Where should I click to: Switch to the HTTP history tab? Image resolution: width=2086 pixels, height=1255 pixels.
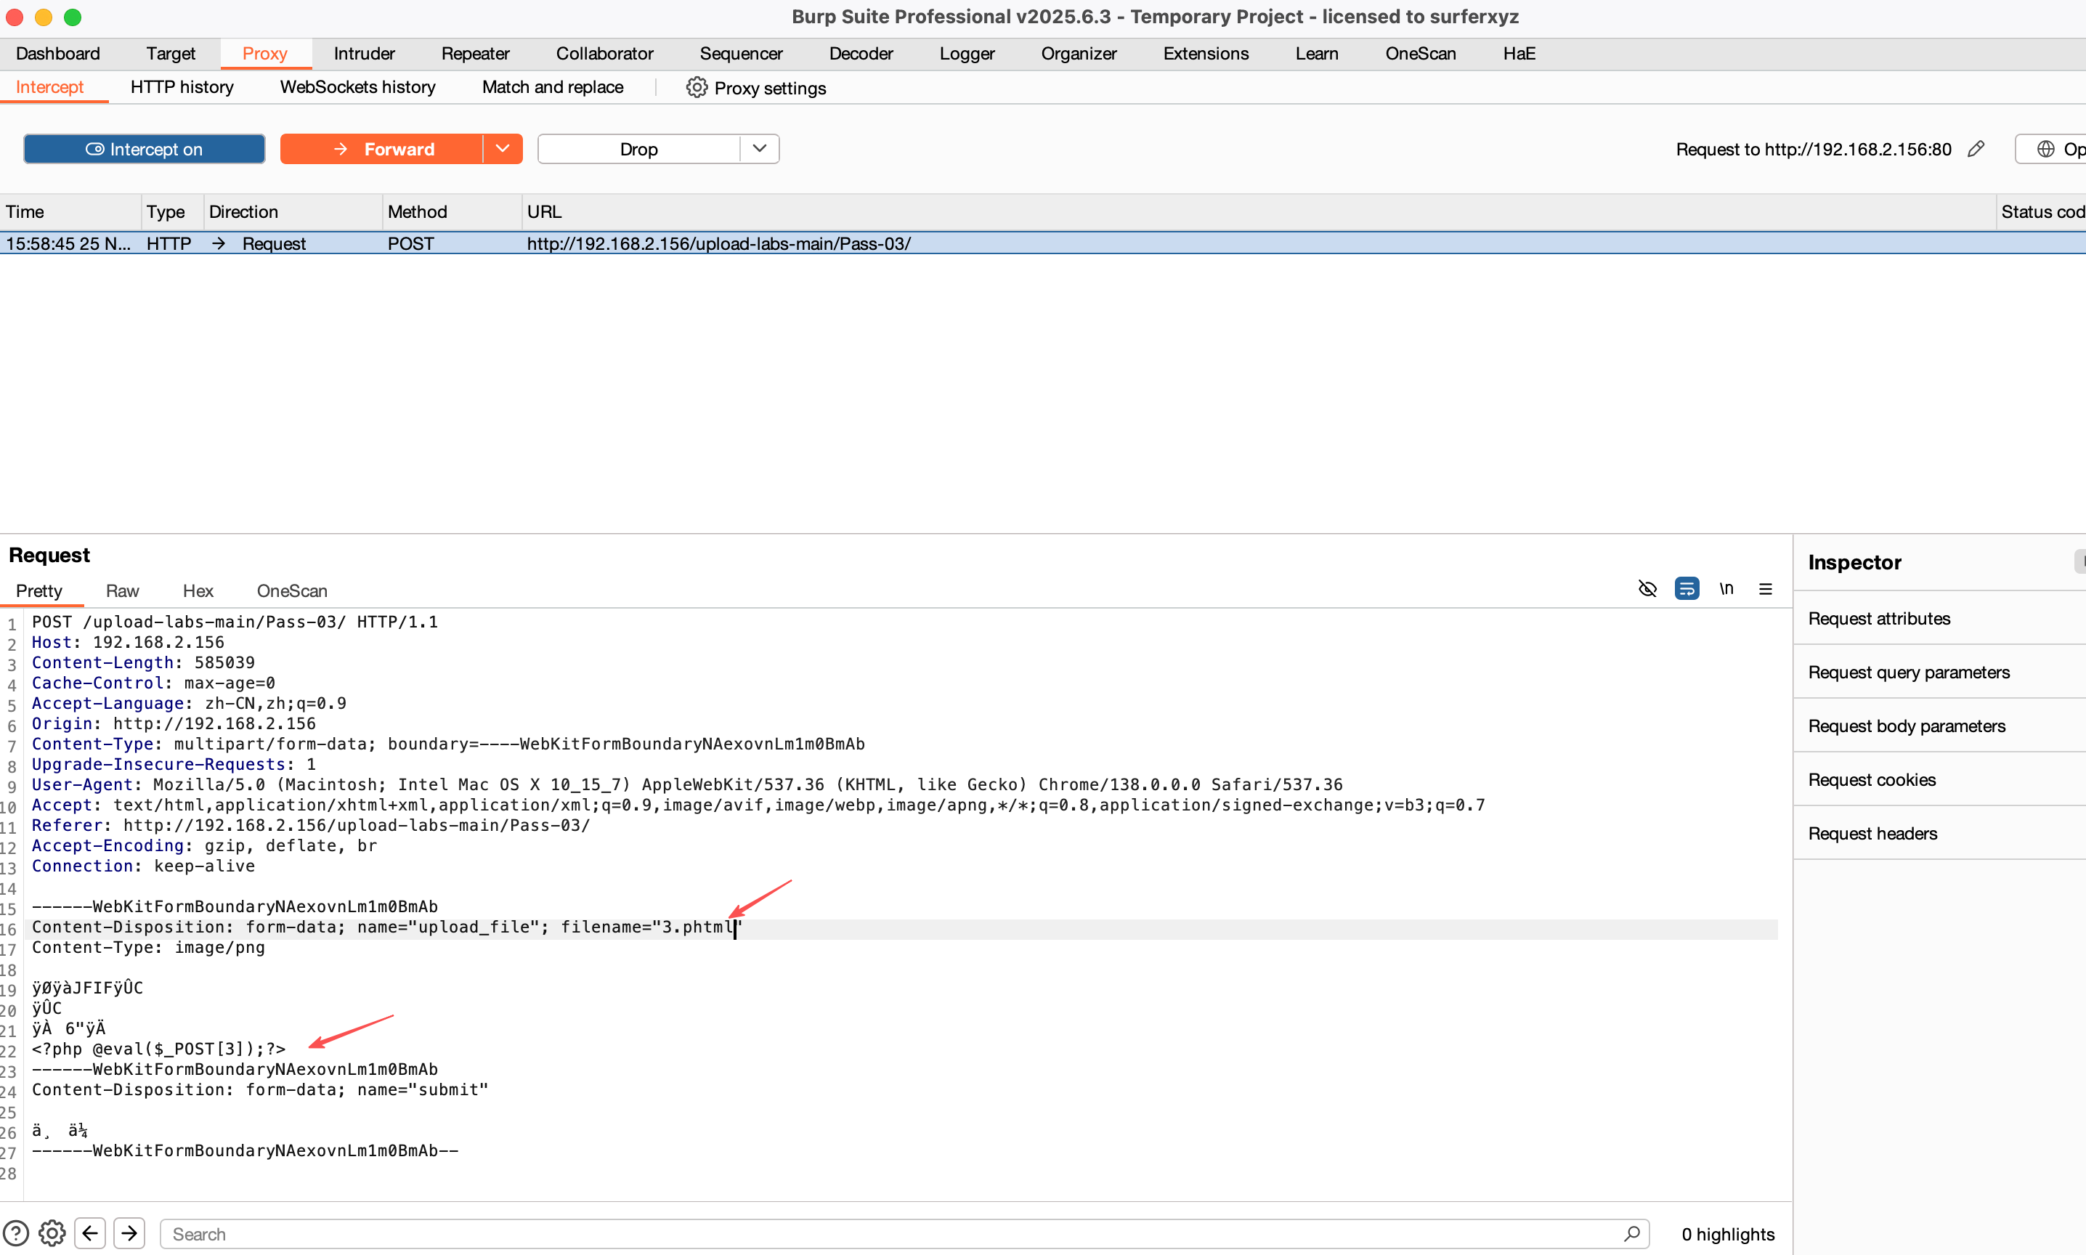coord(182,87)
